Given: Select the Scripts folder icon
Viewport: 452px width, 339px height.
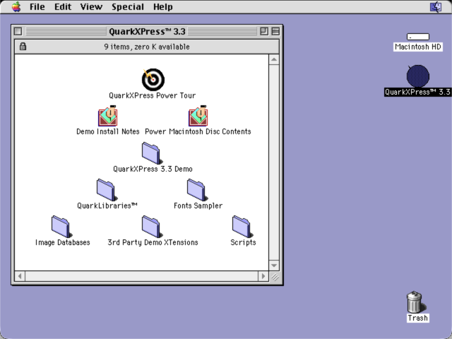Looking at the screenshot, I should pos(242,227).
